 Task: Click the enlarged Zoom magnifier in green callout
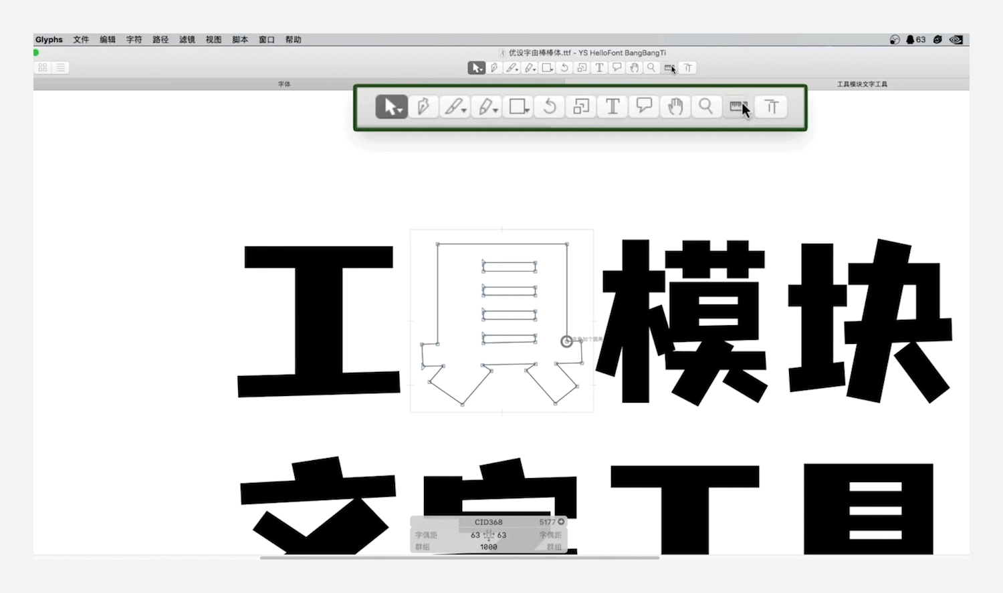pyautogui.click(x=706, y=107)
